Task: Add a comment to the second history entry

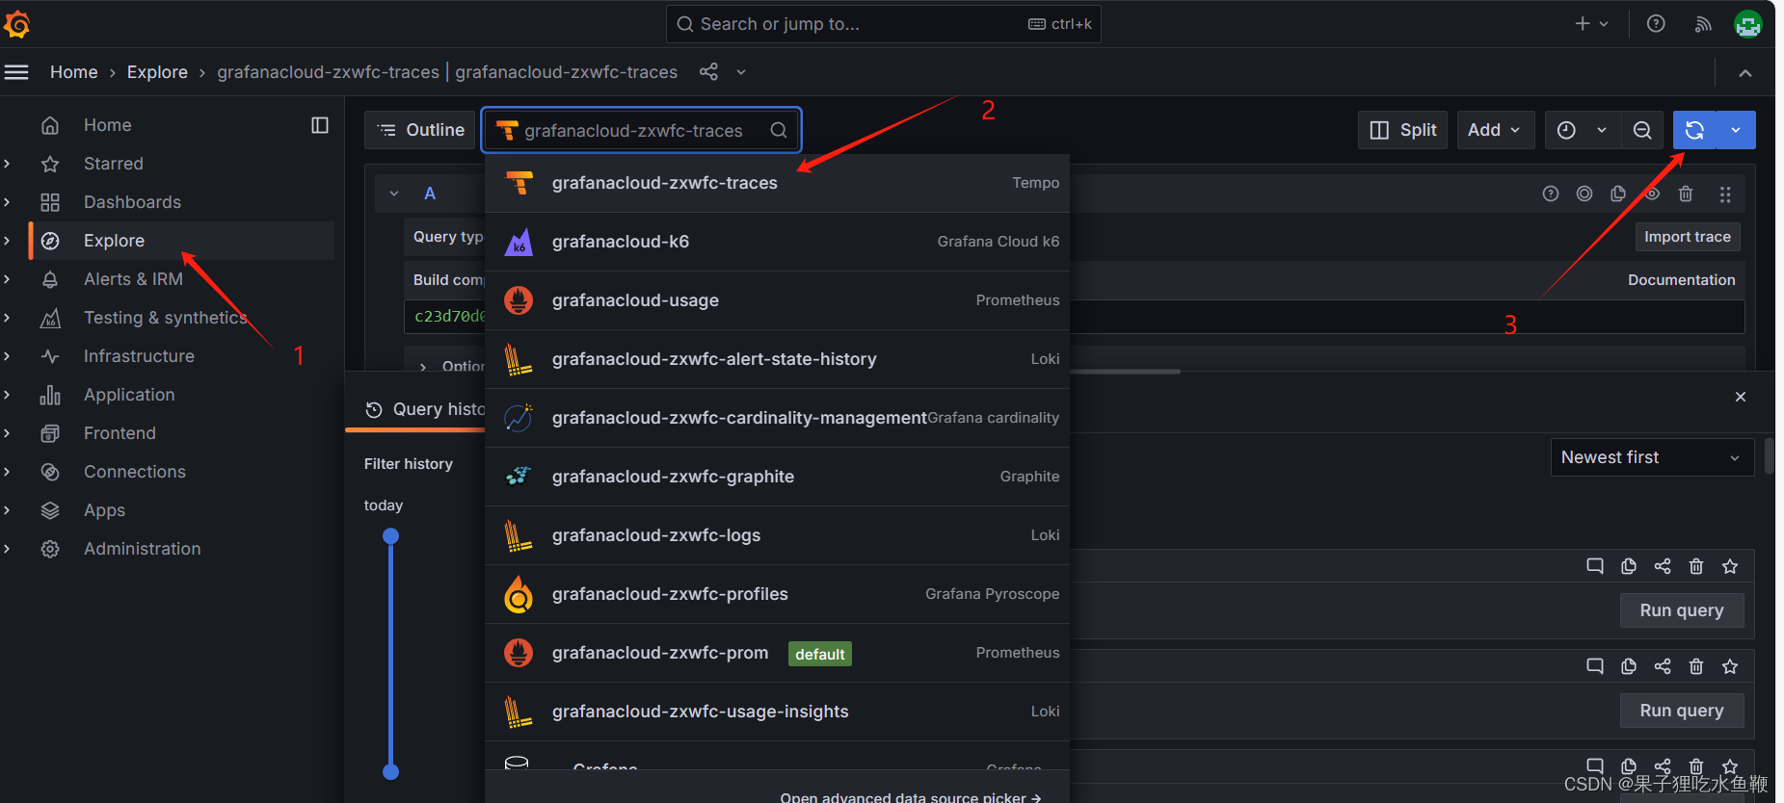Action: pyautogui.click(x=1595, y=666)
